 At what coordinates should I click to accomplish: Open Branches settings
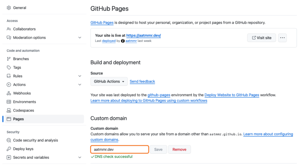21,59
